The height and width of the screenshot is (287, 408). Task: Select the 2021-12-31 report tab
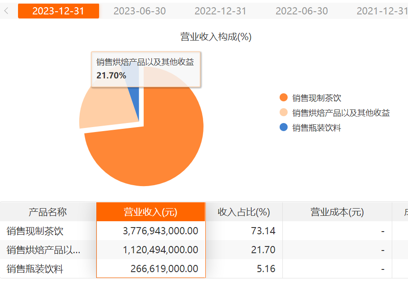(x=382, y=11)
